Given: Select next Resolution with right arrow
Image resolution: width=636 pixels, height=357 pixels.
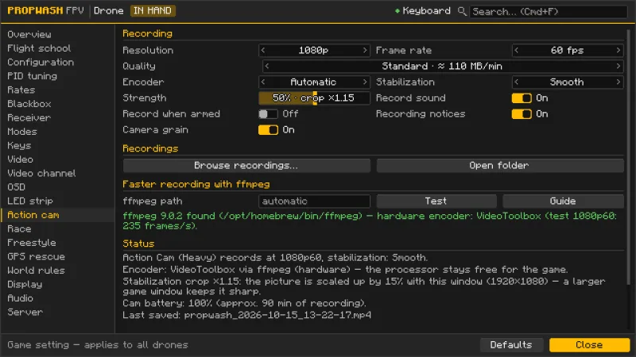Looking at the screenshot, I should click(365, 50).
